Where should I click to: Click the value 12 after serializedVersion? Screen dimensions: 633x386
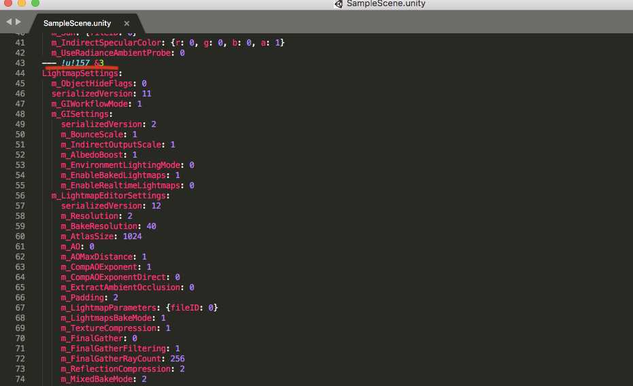click(156, 206)
